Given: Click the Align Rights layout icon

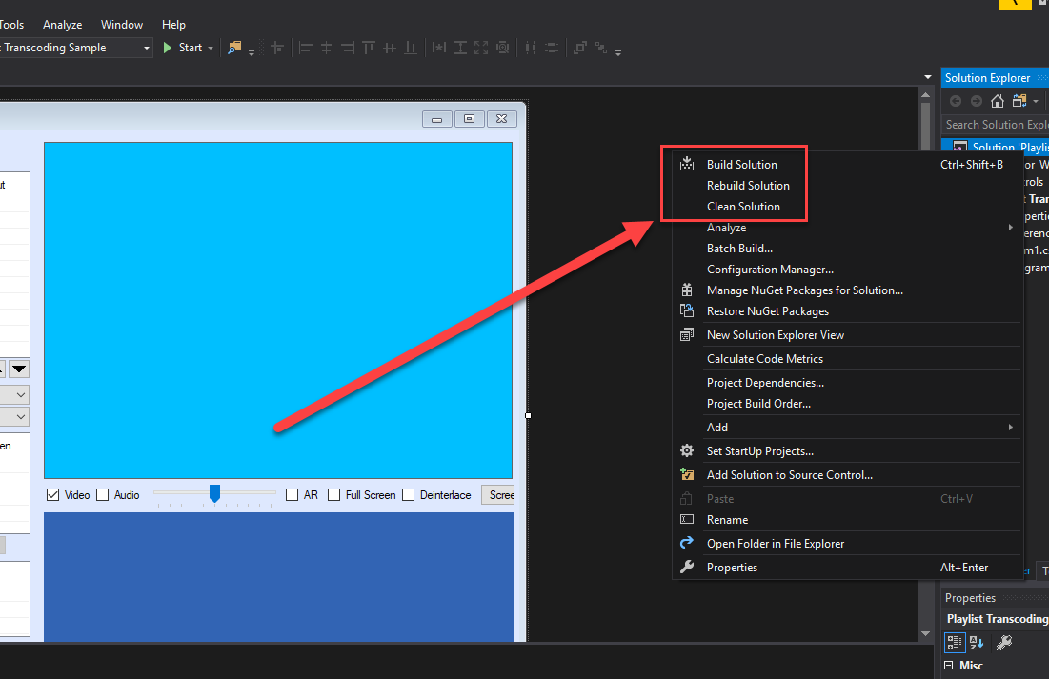Looking at the screenshot, I should (x=347, y=48).
